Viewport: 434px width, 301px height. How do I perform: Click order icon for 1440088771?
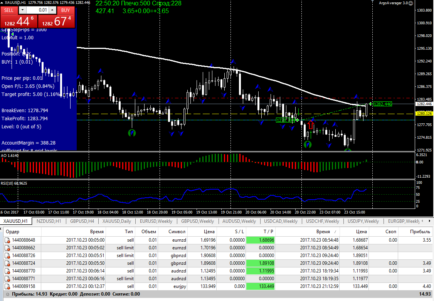(7, 279)
